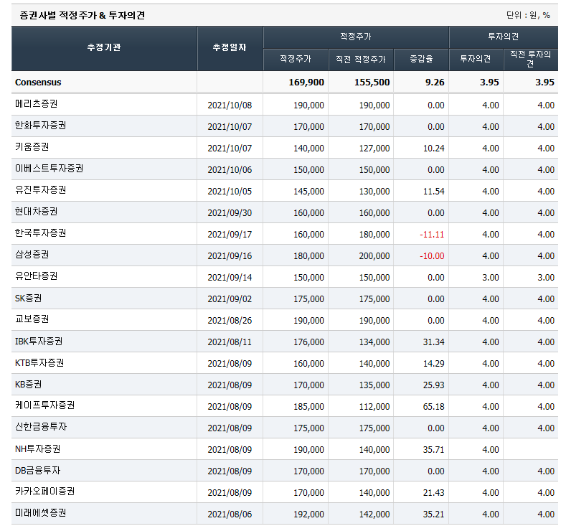
Task: Click 케이프투자증권 previous target 112,000
Action: (x=374, y=407)
